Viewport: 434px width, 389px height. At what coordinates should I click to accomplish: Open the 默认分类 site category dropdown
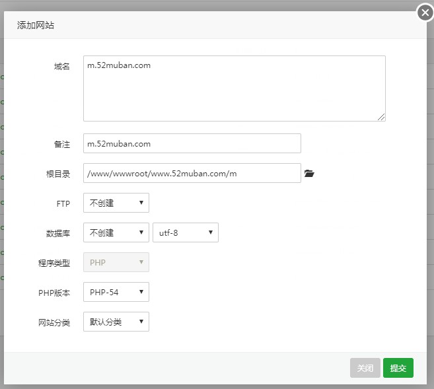pos(116,322)
